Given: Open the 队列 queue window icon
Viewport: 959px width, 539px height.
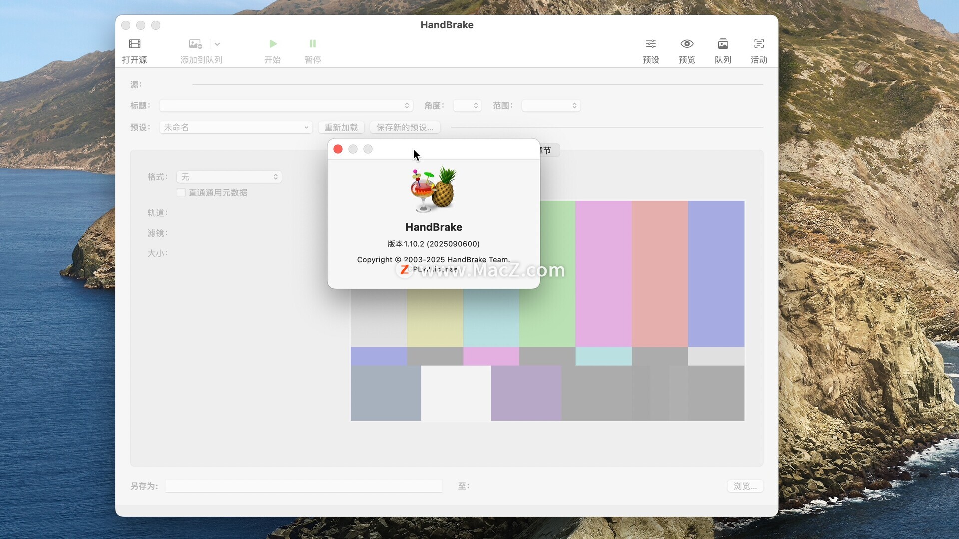Looking at the screenshot, I should (723, 44).
